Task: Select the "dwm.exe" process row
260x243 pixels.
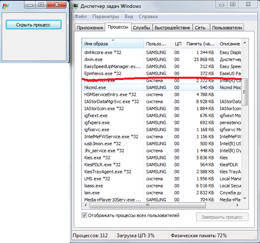Action: click(x=162, y=59)
